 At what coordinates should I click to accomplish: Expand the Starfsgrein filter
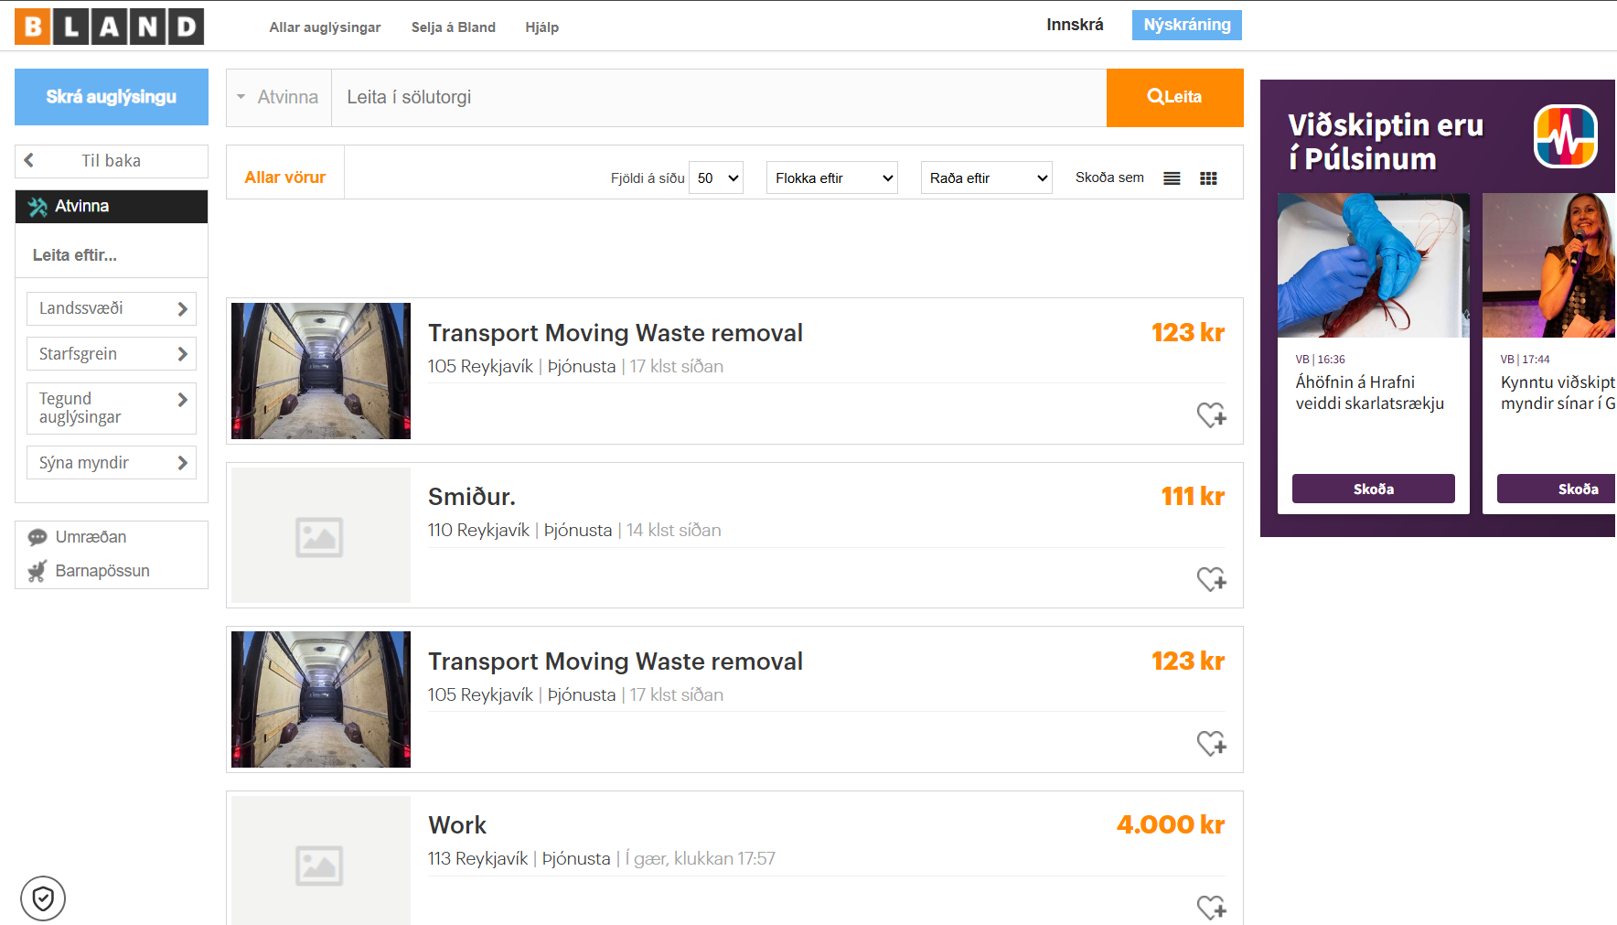[112, 354]
